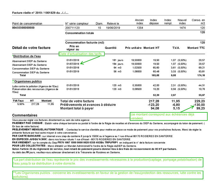This screenshot has height=186, width=213.
Task: Click the invoice total TTC 229,23
Action: point(199,101)
